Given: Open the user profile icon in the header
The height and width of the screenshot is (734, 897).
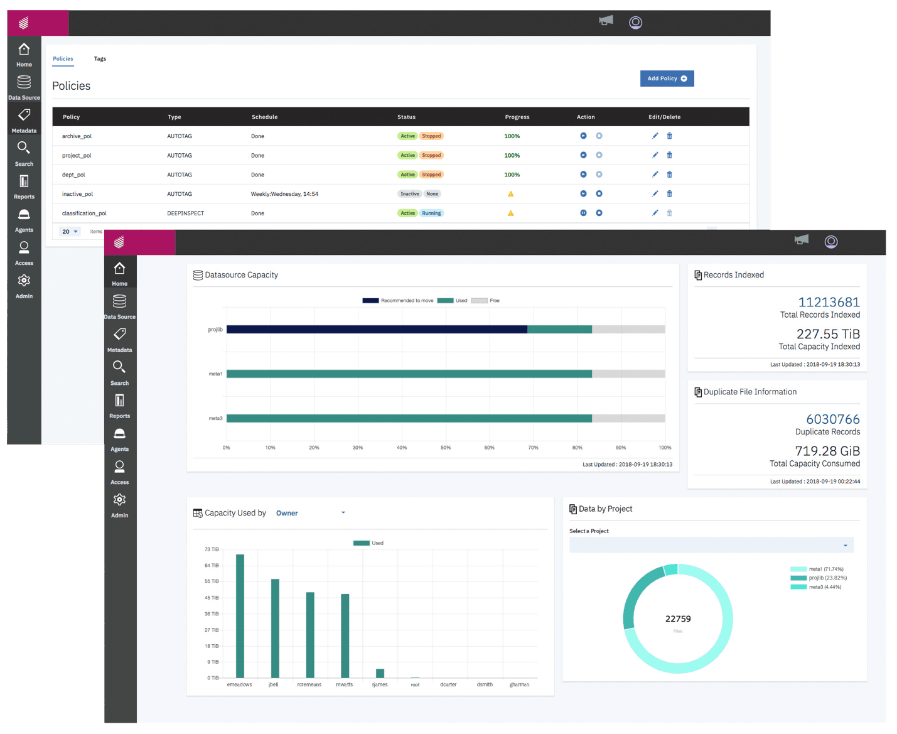Looking at the screenshot, I should click(831, 241).
